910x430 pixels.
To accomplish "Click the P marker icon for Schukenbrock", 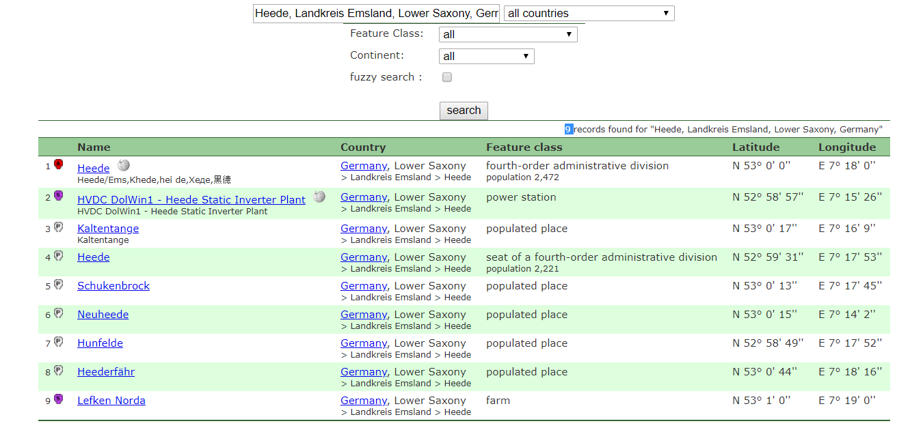I will click(x=59, y=285).
